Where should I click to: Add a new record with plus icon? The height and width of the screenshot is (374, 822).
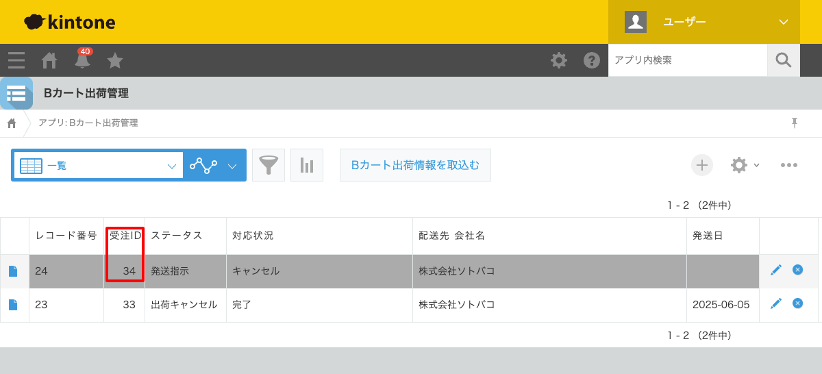pos(701,165)
